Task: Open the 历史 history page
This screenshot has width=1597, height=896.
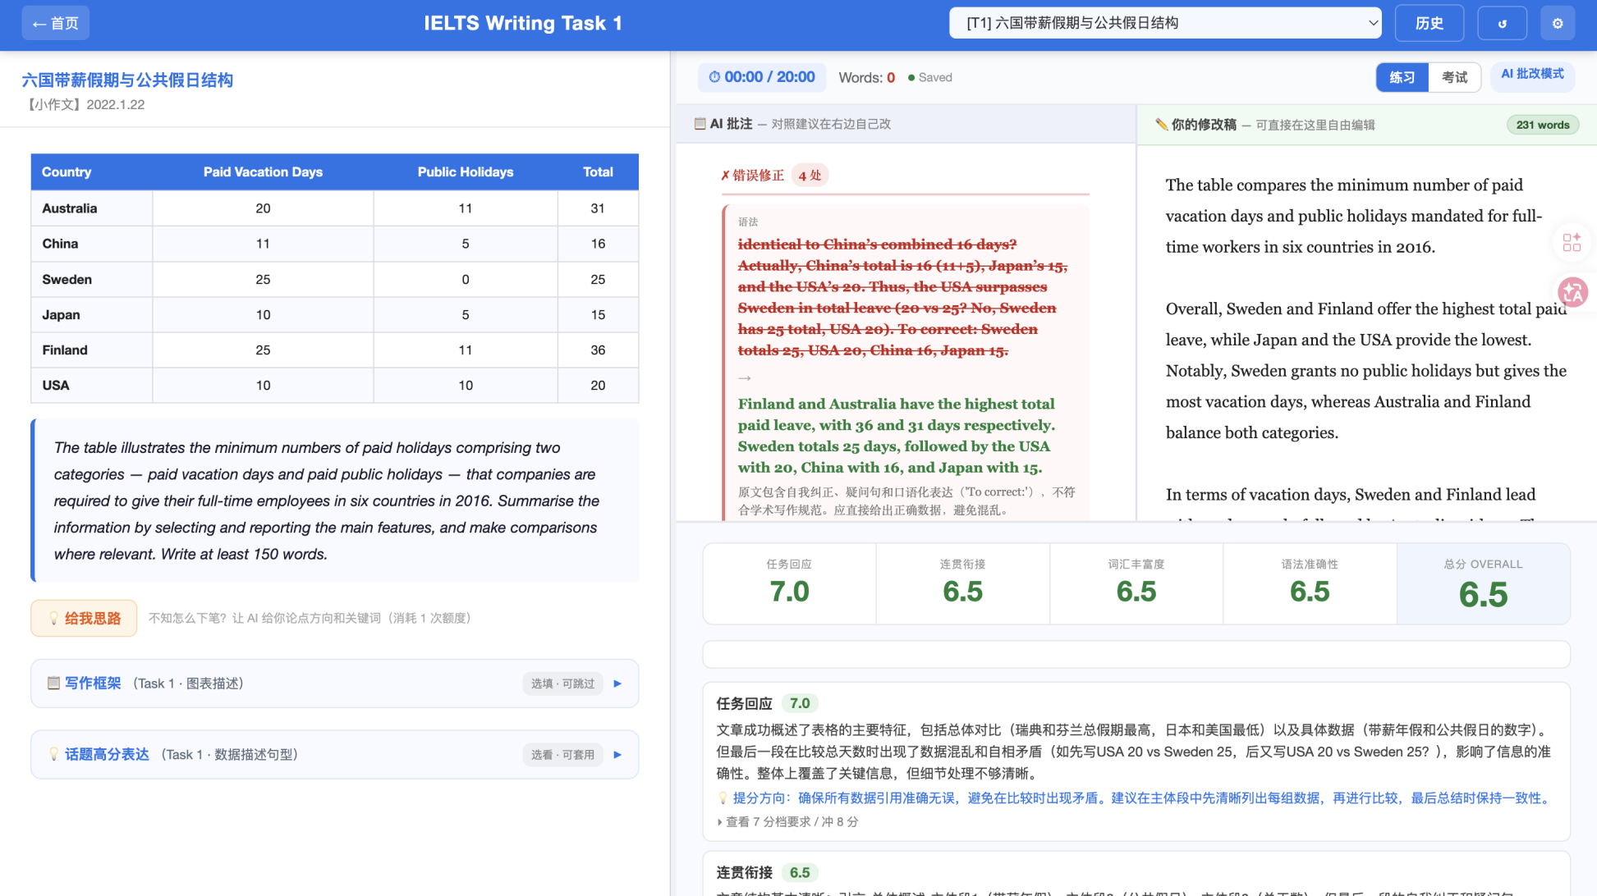Action: [1429, 23]
